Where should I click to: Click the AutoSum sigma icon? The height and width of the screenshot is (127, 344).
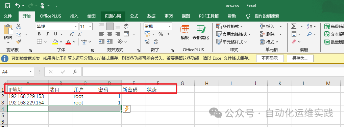click(294, 27)
